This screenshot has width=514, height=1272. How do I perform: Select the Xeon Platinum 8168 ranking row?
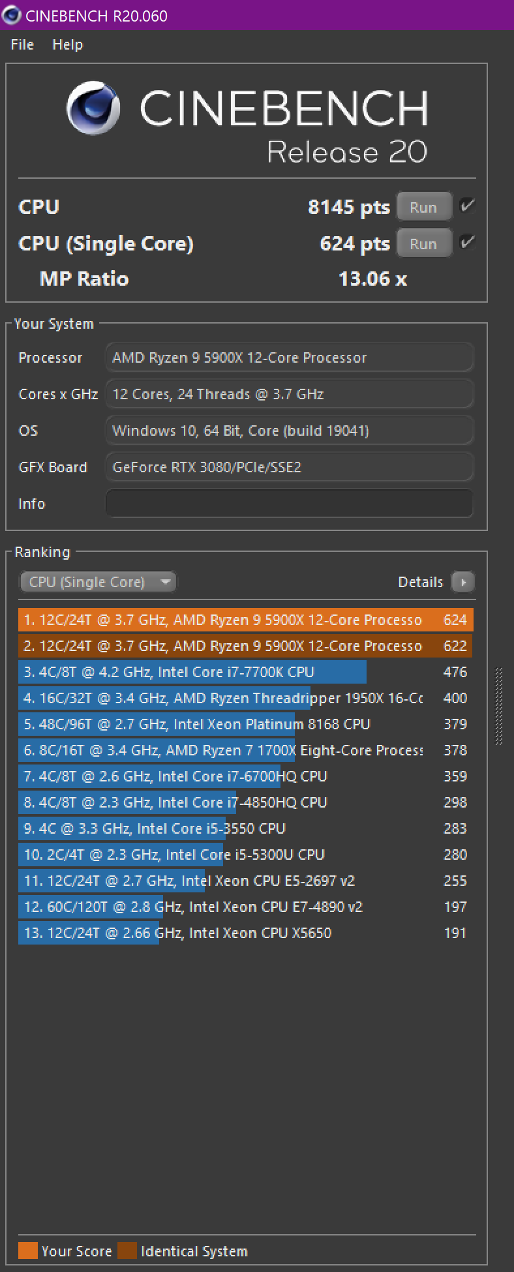click(246, 724)
